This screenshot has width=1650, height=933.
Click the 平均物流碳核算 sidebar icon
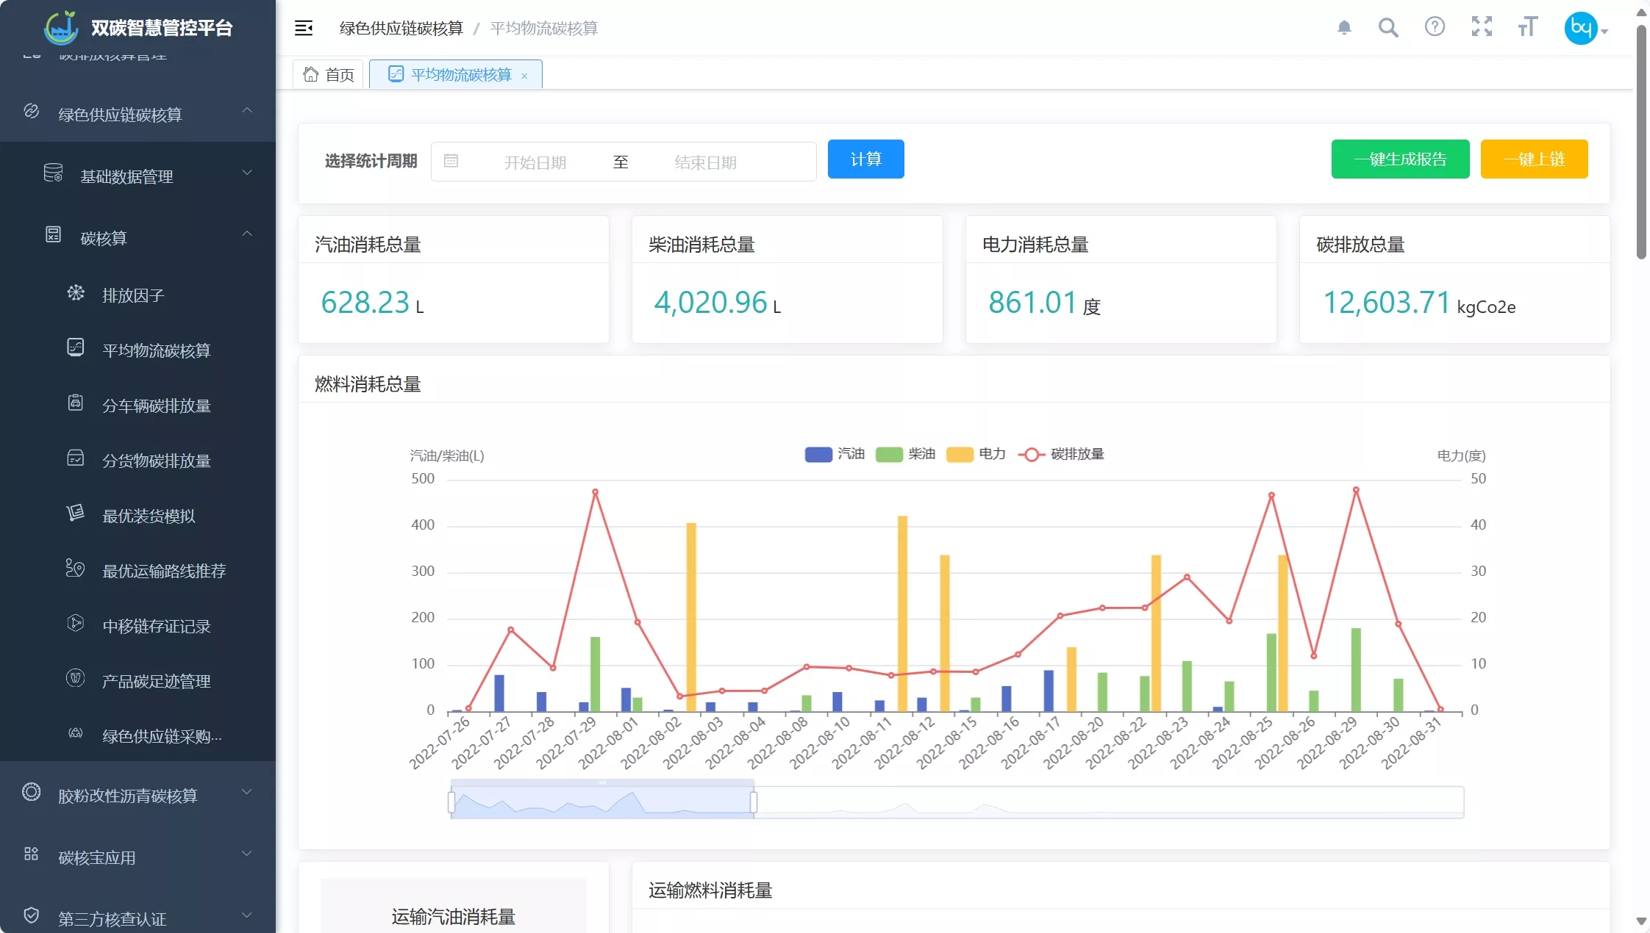tap(76, 347)
